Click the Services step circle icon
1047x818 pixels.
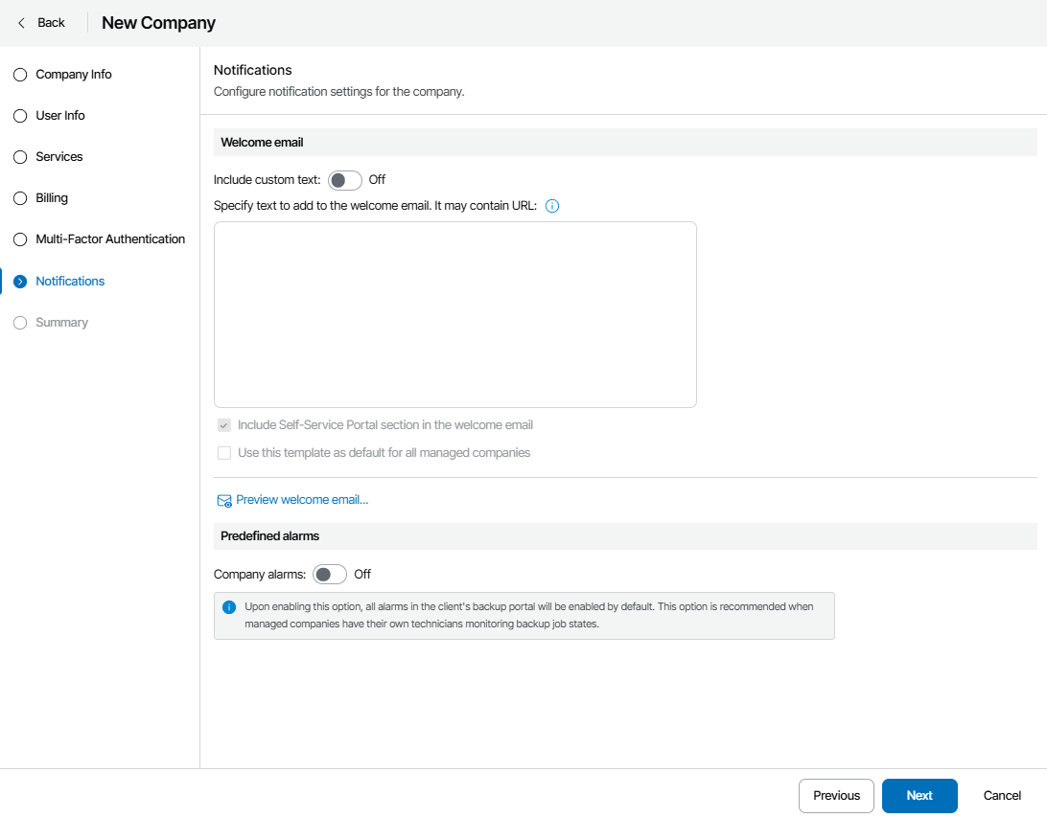tap(20, 157)
